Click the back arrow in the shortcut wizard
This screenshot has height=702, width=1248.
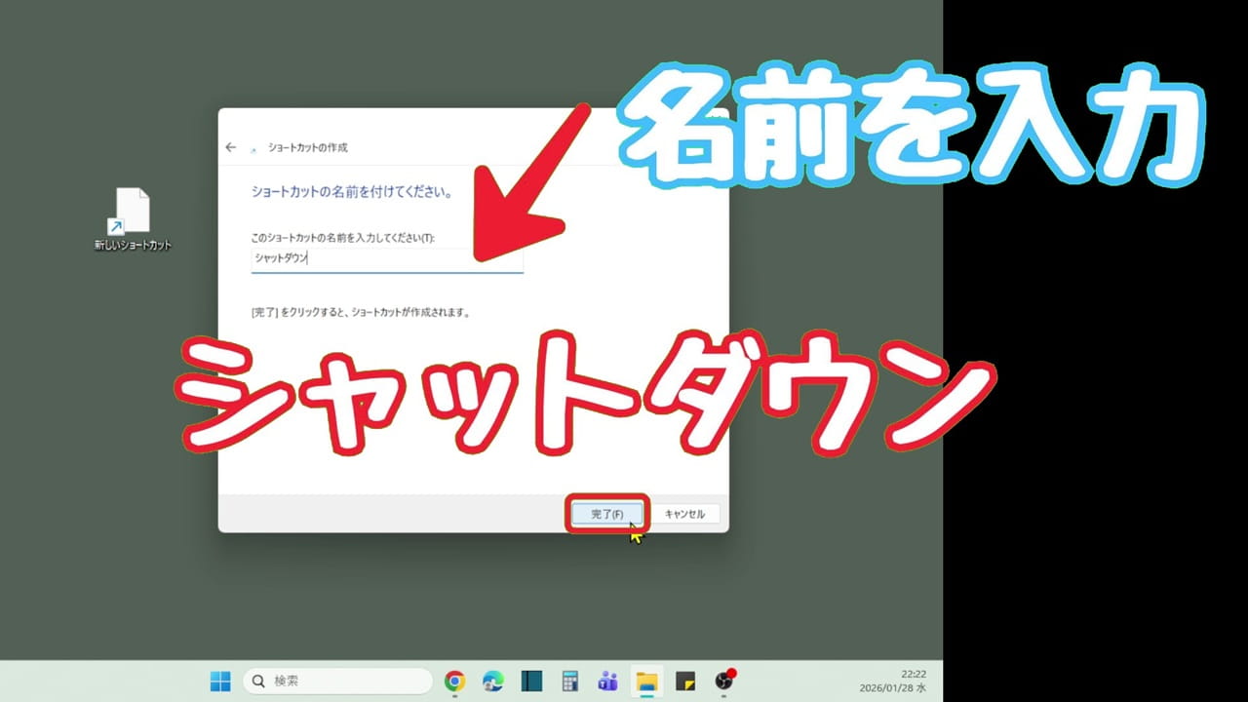click(232, 147)
